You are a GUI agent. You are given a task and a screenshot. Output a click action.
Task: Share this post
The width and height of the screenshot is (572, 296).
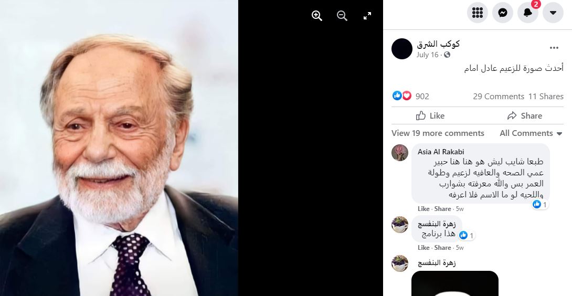(524, 115)
